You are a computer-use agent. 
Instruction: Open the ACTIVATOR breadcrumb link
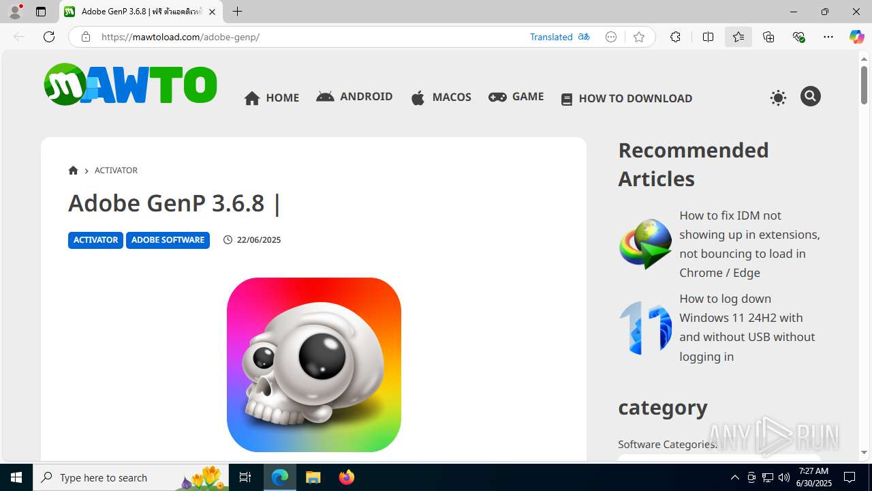coord(116,170)
